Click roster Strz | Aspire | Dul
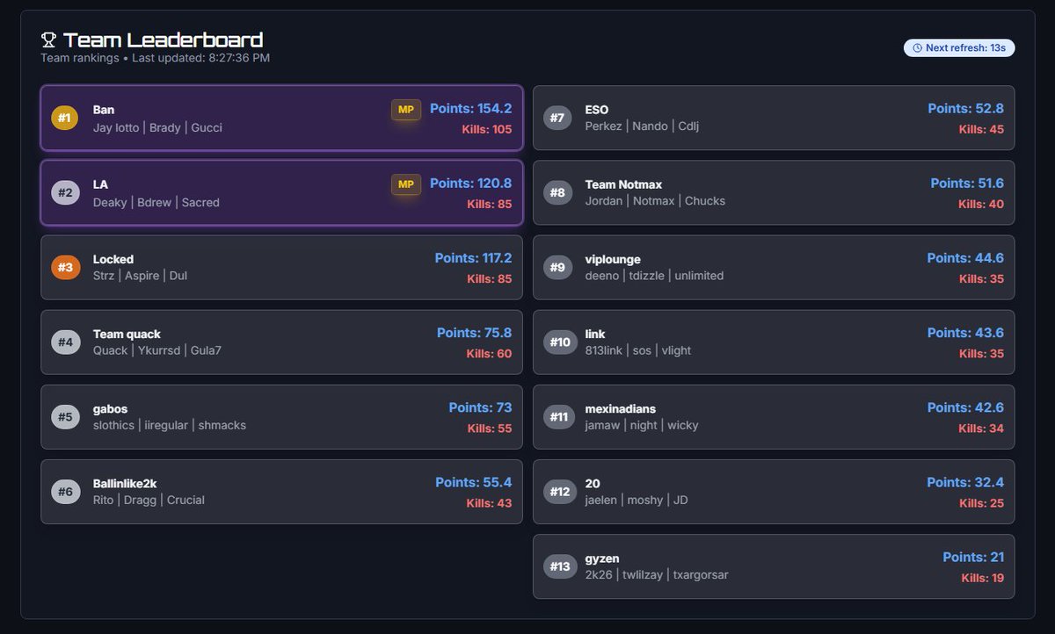 coord(140,275)
